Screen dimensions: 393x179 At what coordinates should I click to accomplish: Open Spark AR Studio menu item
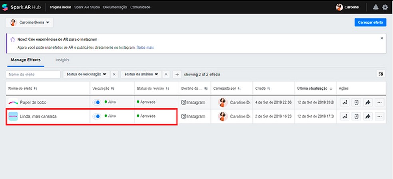[87, 7]
